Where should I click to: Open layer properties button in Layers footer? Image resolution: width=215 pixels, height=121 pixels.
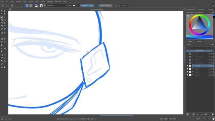206,114
